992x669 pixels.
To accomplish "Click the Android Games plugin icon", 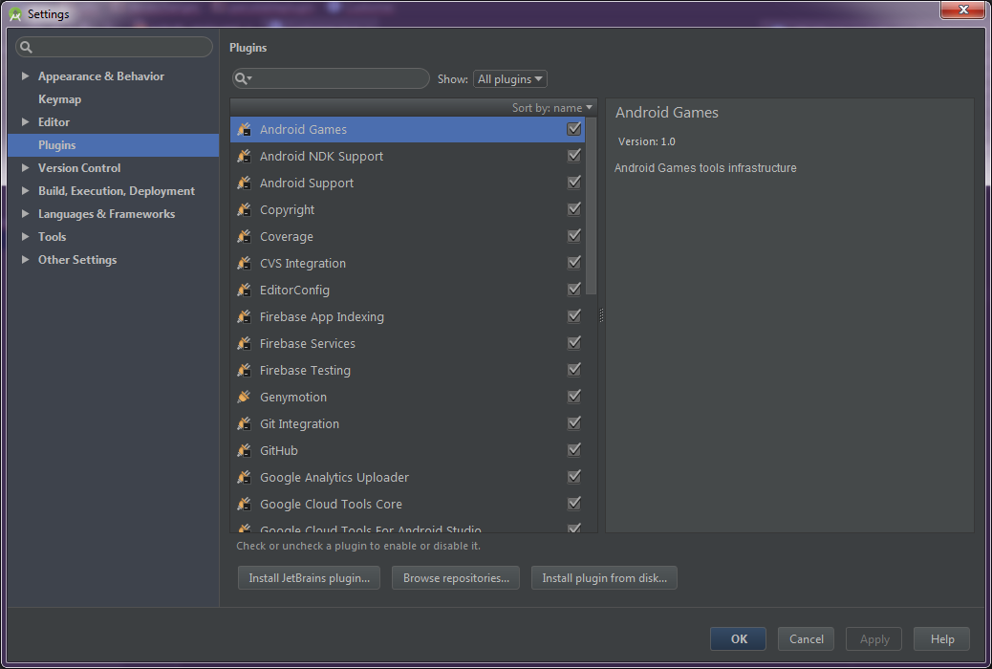I will [245, 129].
